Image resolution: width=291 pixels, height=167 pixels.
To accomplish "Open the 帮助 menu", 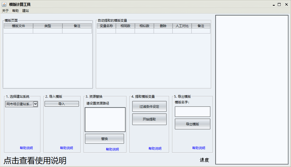I will click(15, 11).
